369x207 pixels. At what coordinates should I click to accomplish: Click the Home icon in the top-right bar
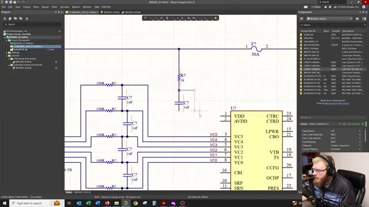click(x=325, y=7)
